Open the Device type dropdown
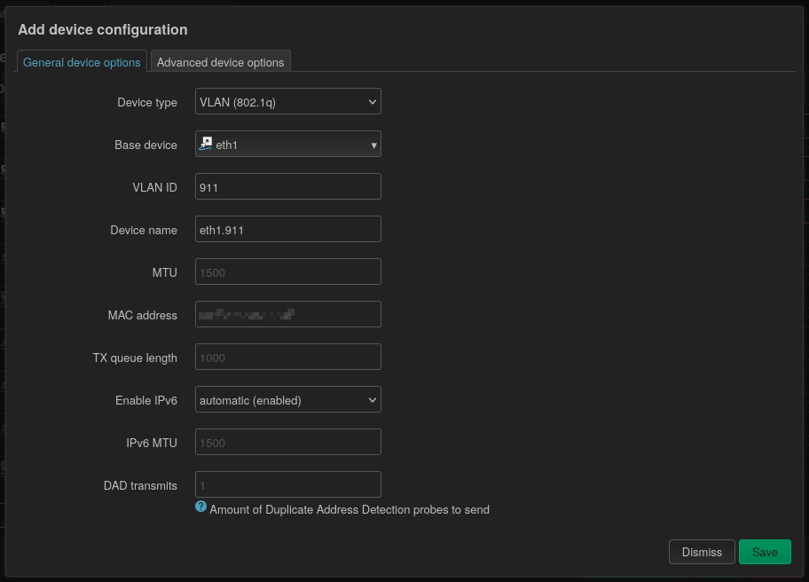 287,102
